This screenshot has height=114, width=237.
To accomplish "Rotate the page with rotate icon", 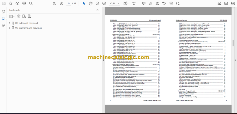I will pos(178,3).
